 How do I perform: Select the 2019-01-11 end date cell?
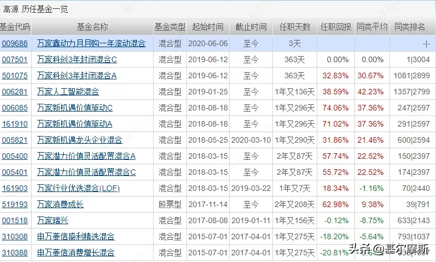[251, 220]
